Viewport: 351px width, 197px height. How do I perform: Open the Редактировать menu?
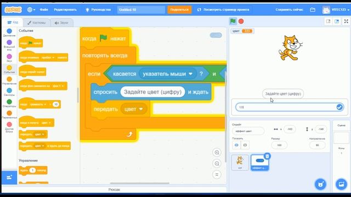tap(65, 10)
